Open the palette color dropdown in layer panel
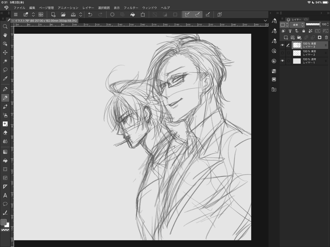This screenshot has width=330, height=247. click(284, 25)
